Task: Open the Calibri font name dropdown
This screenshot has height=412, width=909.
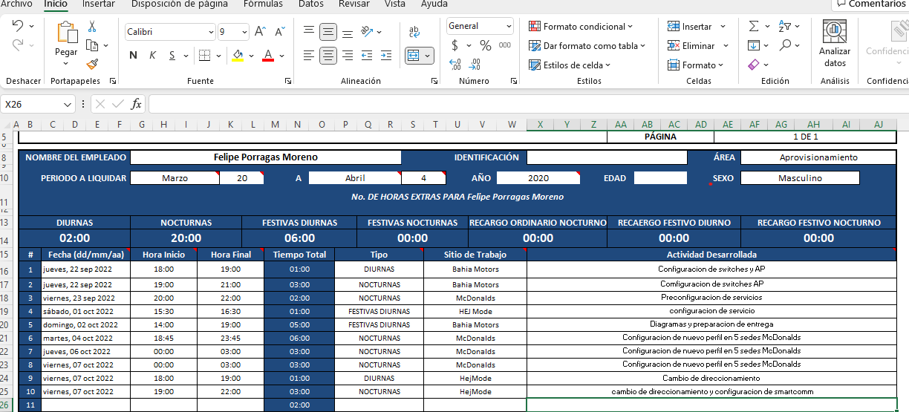Action: 211,32
